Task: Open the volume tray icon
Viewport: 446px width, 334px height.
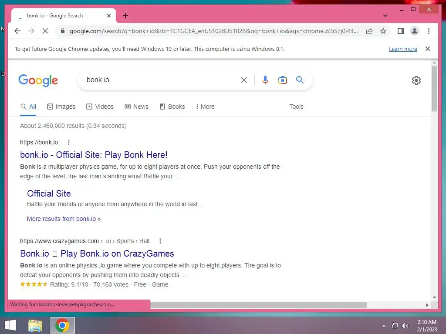Action: coord(405,326)
